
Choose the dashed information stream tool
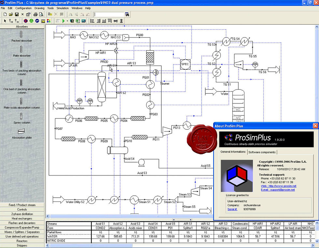(17, 21)
